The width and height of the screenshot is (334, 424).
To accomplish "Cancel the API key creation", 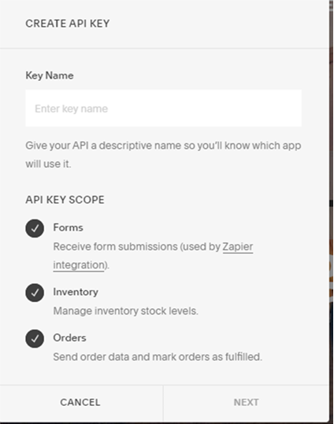I will tap(80, 403).
